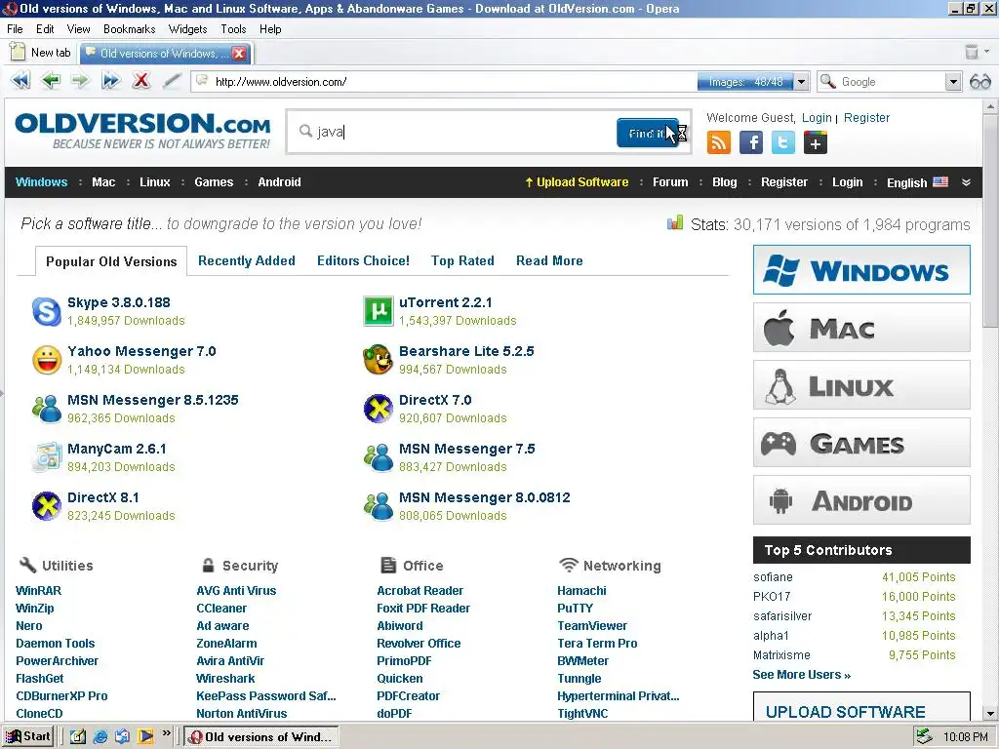
Task: Click the address bar with oldversion.com URL
Action: (443, 82)
